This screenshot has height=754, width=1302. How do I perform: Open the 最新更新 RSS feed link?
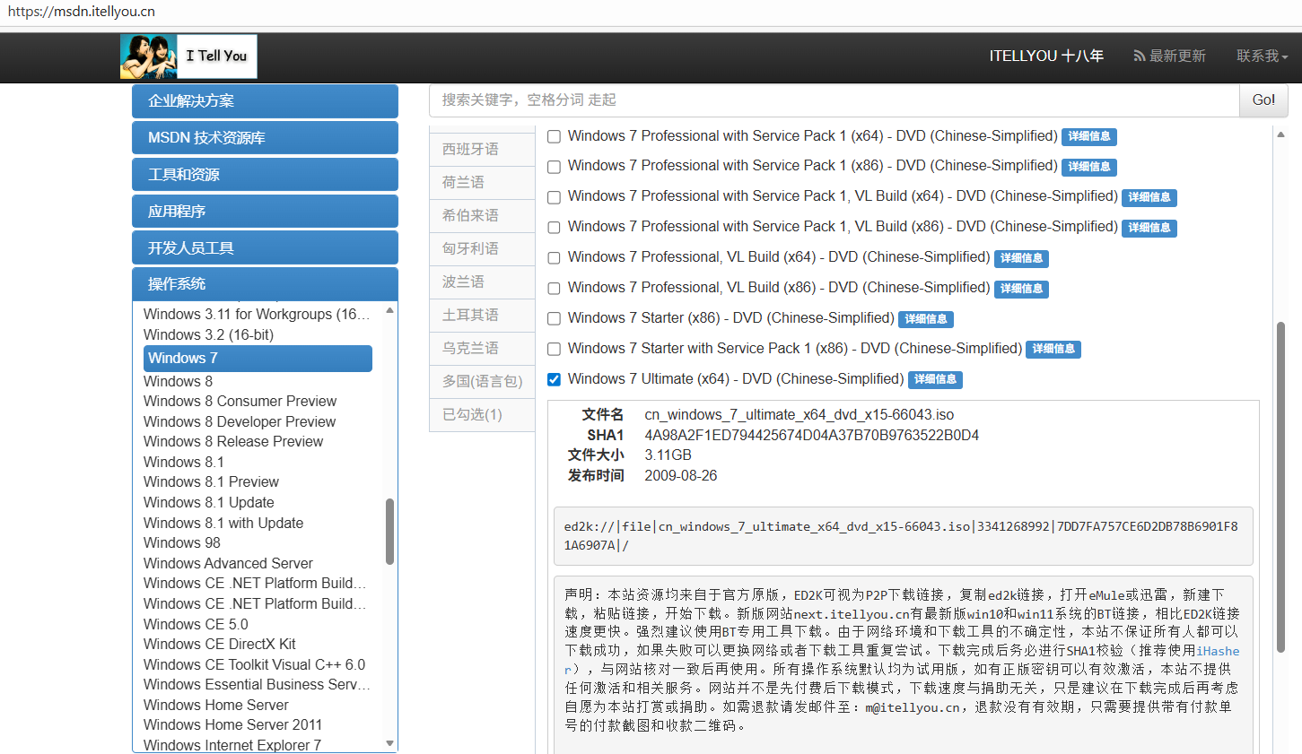click(1169, 56)
